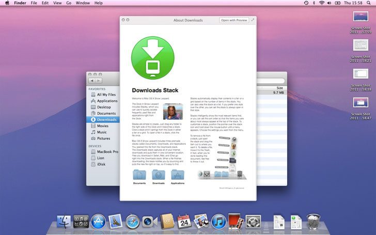This screenshot has width=376, height=235.
Task: Open the Edit menu
Action: pyautogui.click(x=45, y=3)
